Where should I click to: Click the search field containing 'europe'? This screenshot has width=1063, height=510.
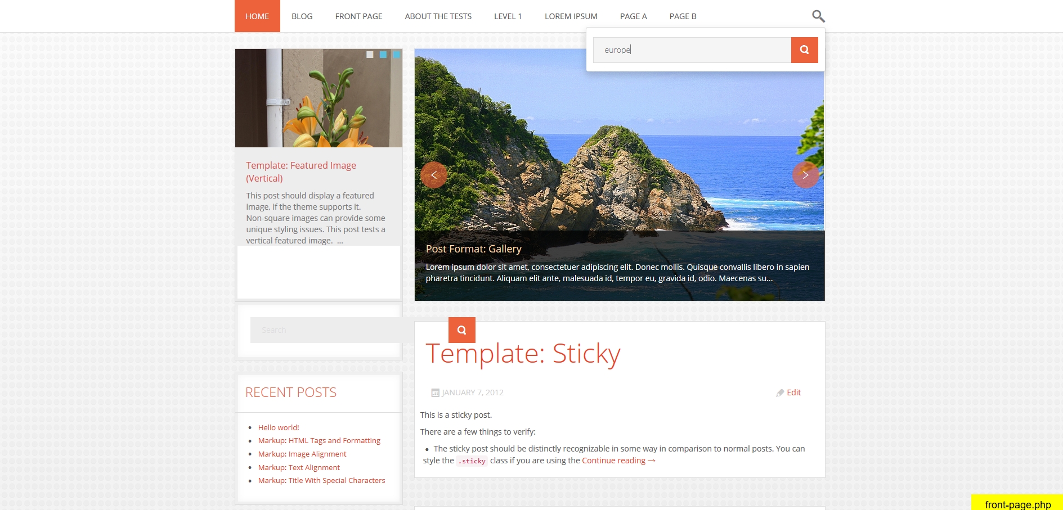pos(692,50)
